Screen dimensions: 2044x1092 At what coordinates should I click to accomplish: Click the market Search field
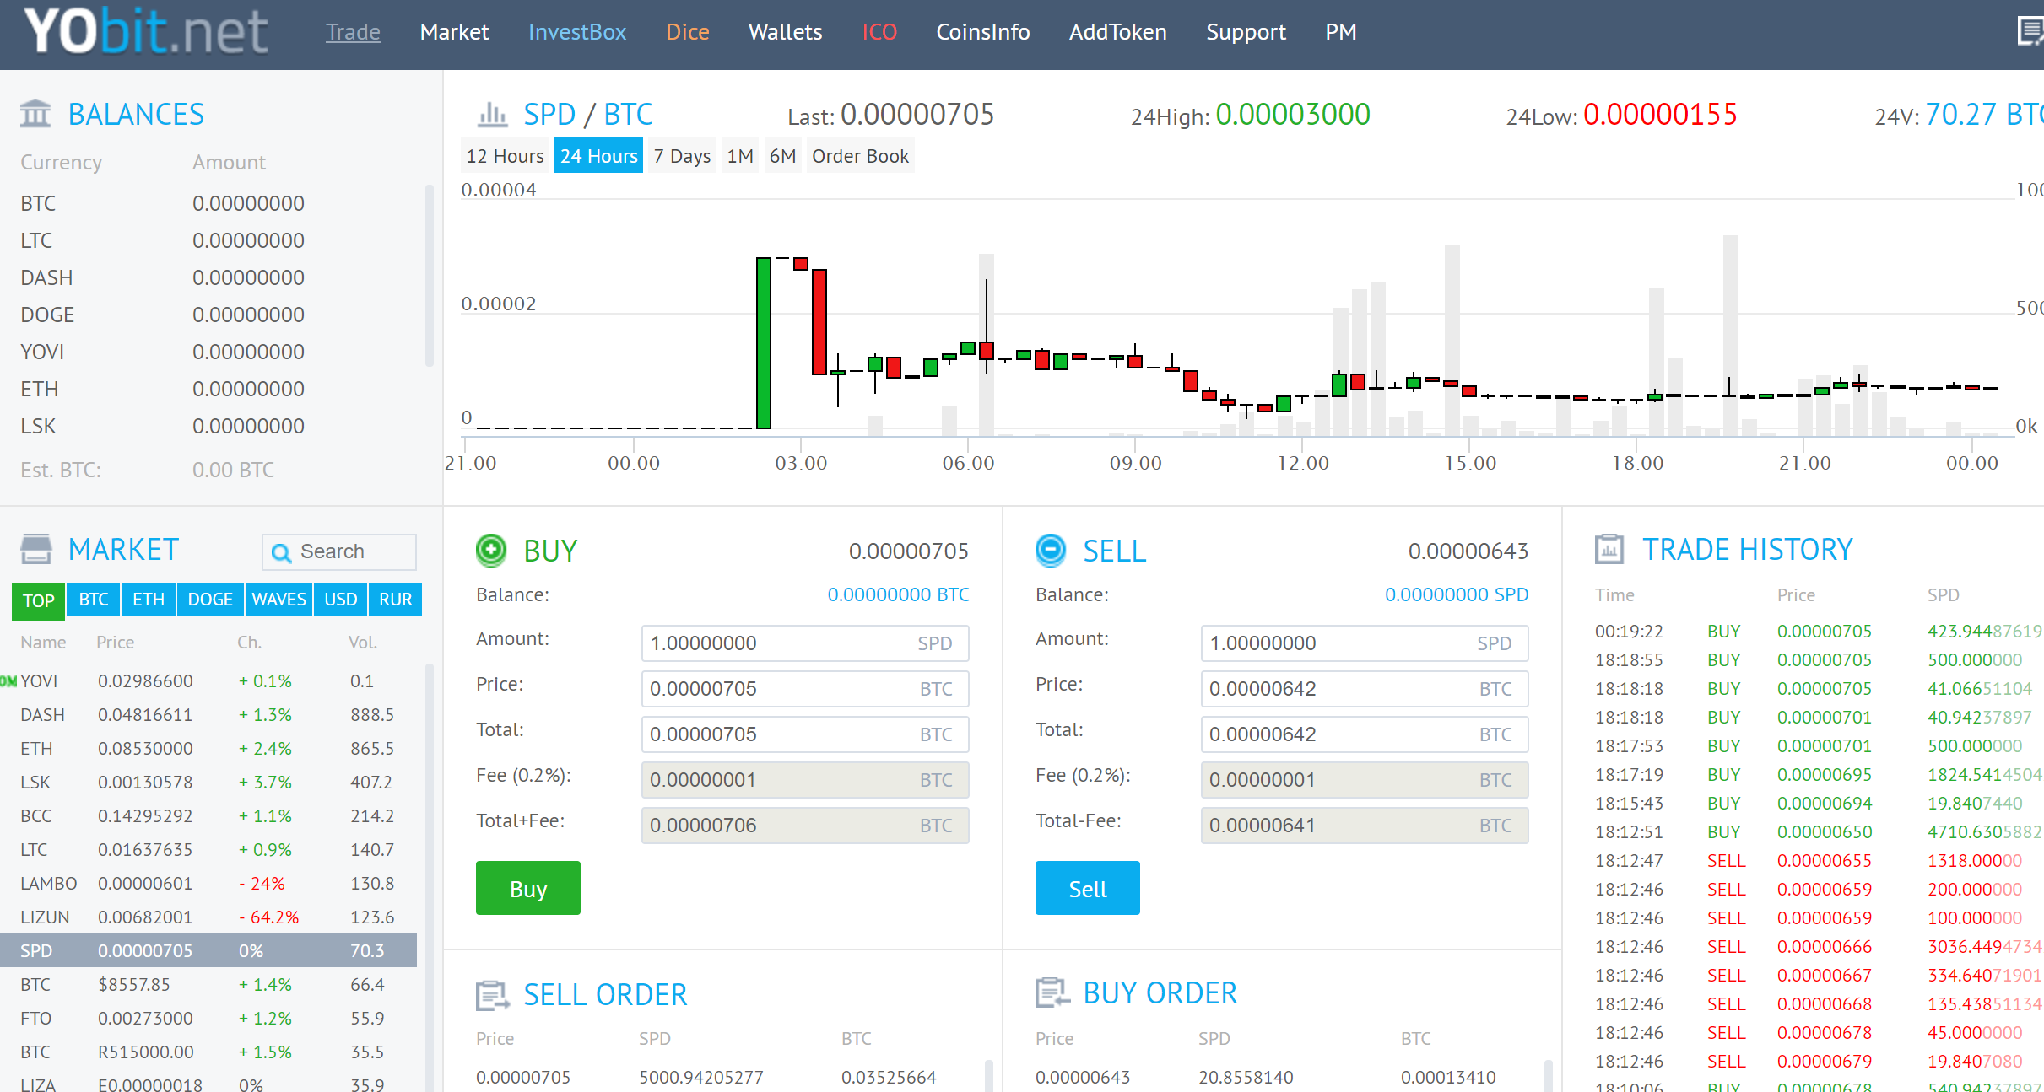pos(339,551)
